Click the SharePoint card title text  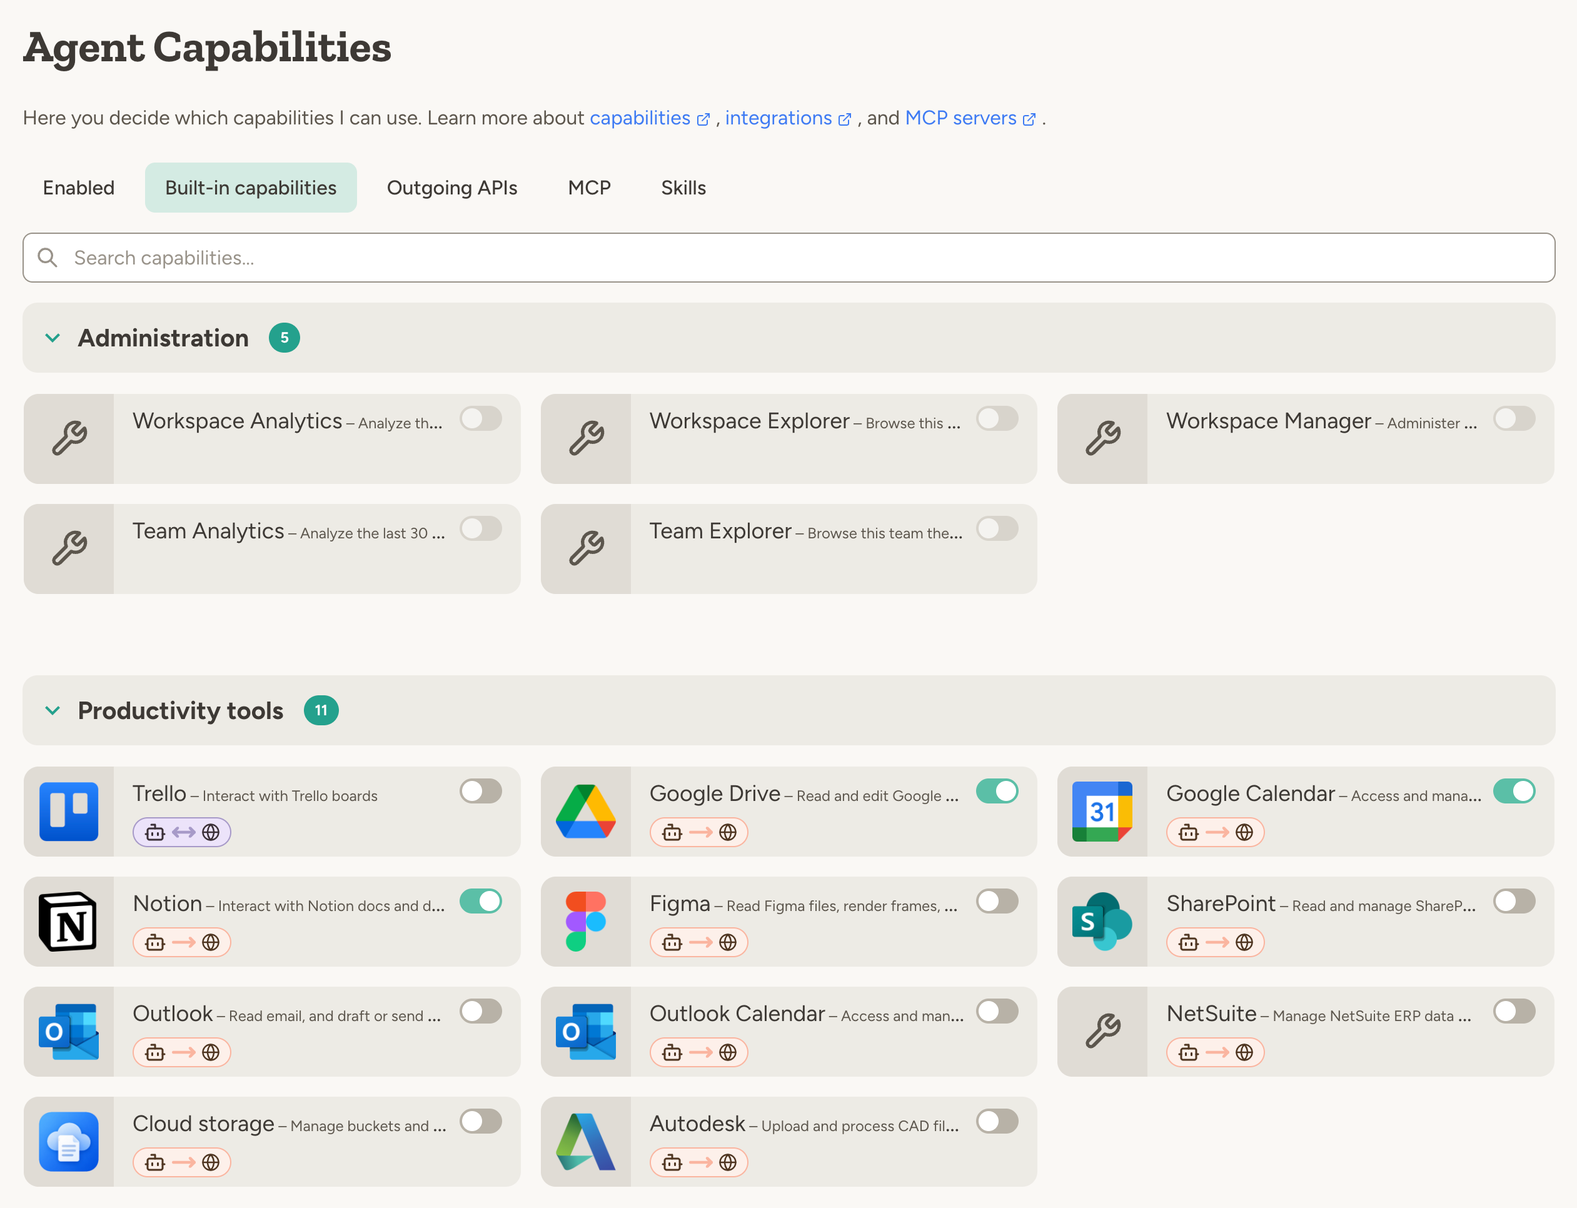[1221, 903]
